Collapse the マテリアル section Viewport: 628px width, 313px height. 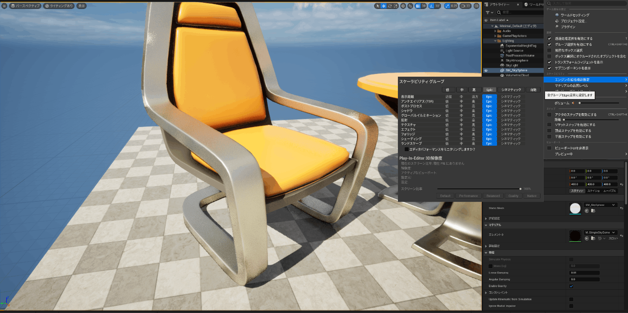click(x=486, y=225)
